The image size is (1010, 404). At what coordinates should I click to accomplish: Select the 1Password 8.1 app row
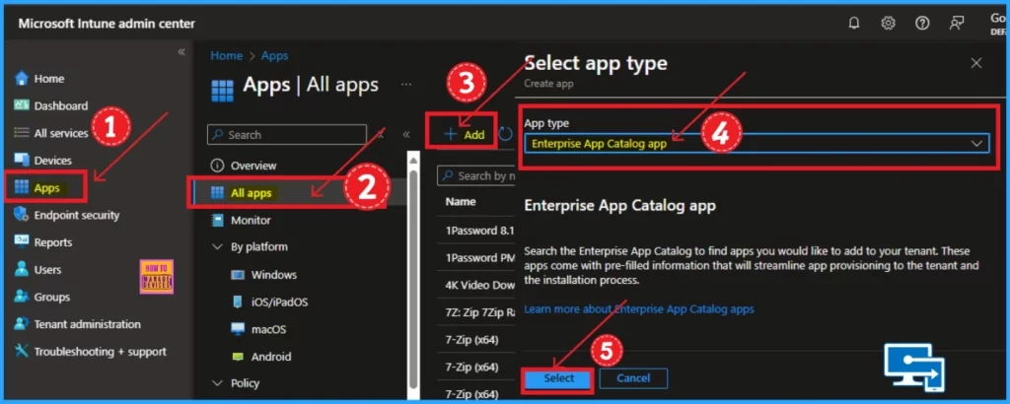[476, 231]
